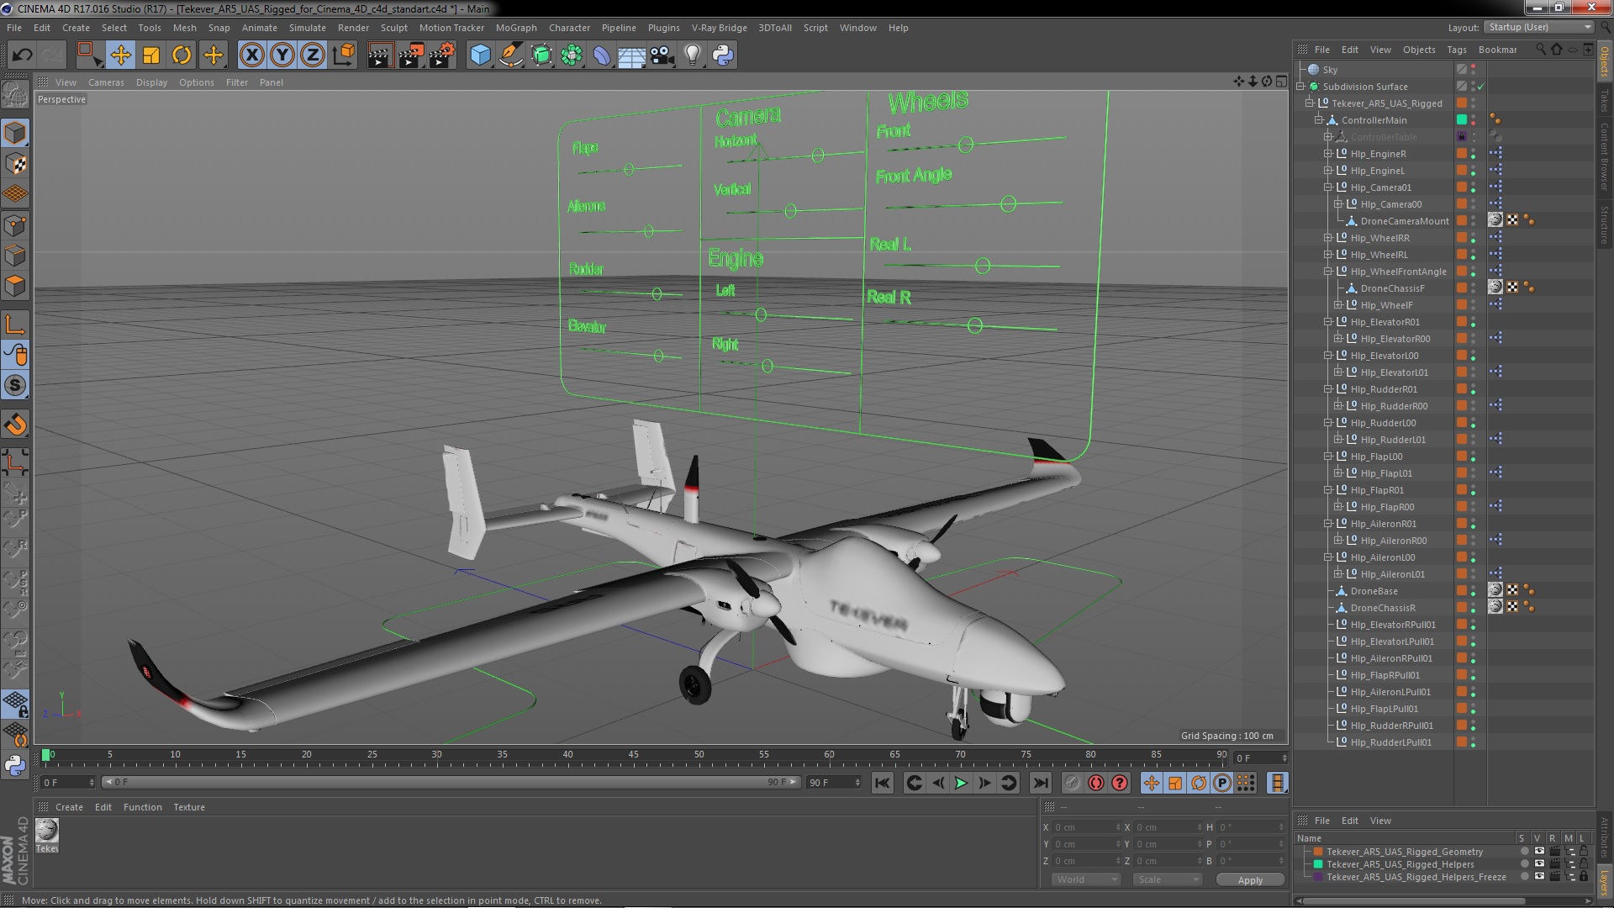Click Tekever_AR5_UAS_Rigged_Helpers layer color swatch
Screen dimensions: 1614x908
pos(1318,864)
